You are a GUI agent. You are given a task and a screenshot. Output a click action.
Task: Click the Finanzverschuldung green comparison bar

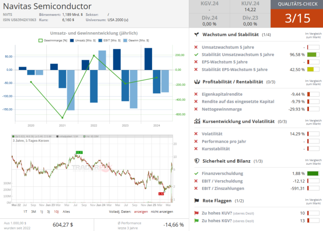click(x=313, y=174)
